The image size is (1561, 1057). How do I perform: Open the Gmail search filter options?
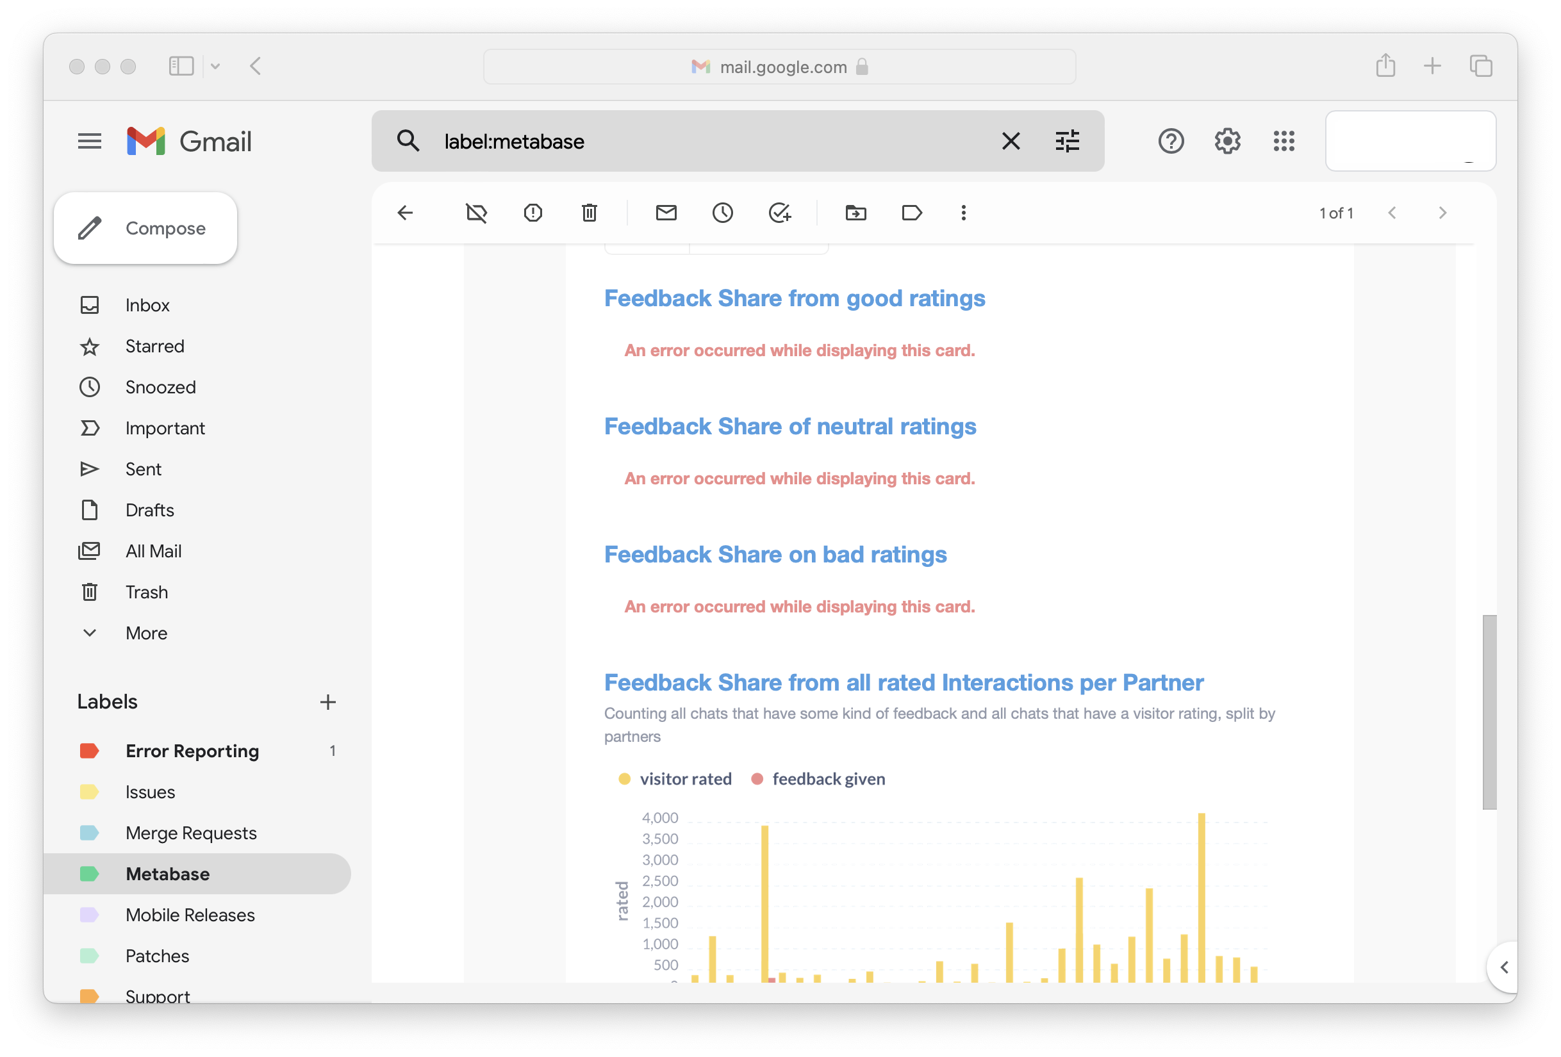click(1068, 141)
